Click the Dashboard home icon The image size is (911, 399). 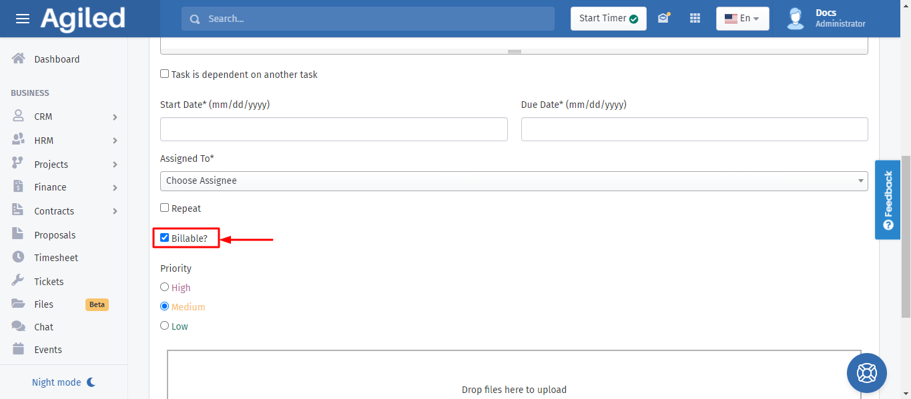tap(19, 59)
